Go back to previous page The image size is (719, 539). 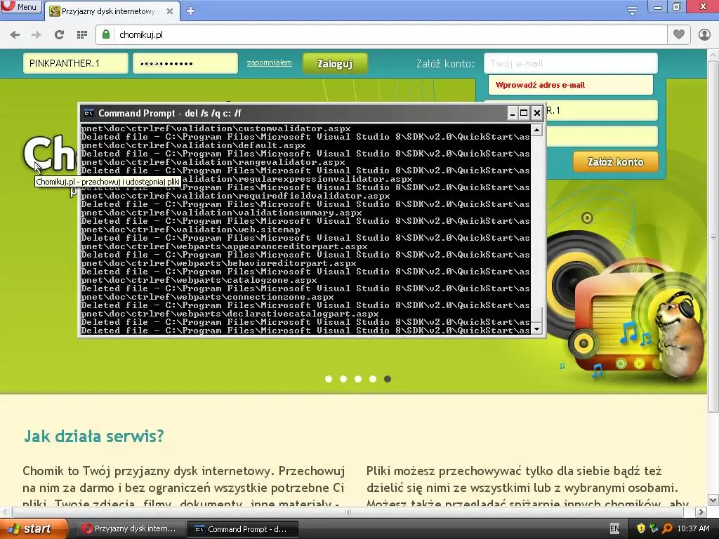point(15,35)
